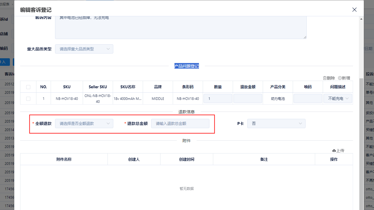This screenshot has width=374, height=210.
Task: Click the 删除 trash icon above the product table
Action: (324, 78)
